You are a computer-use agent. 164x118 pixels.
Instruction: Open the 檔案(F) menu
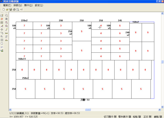7,5
